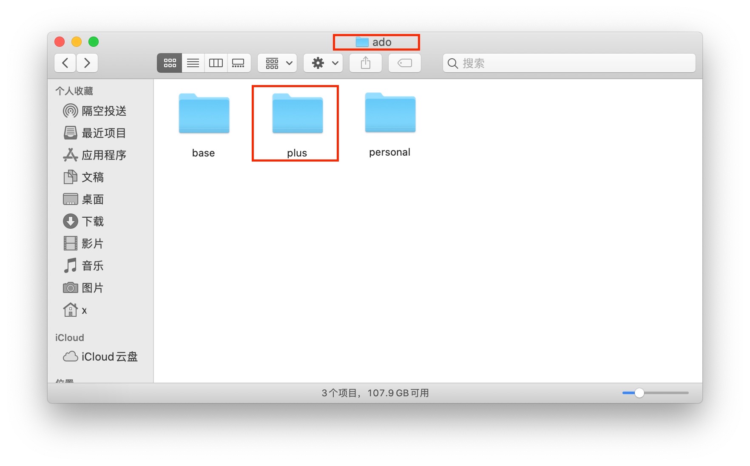Open Downloads (下载) in sidebar

[x=92, y=222]
